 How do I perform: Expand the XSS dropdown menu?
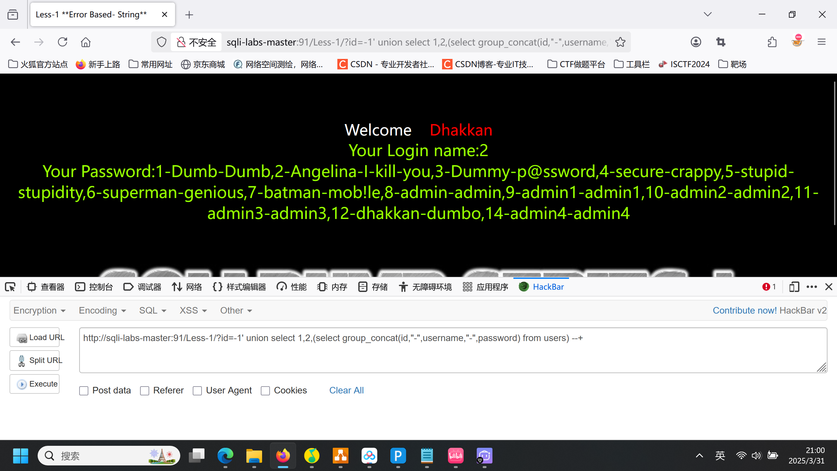(x=193, y=310)
